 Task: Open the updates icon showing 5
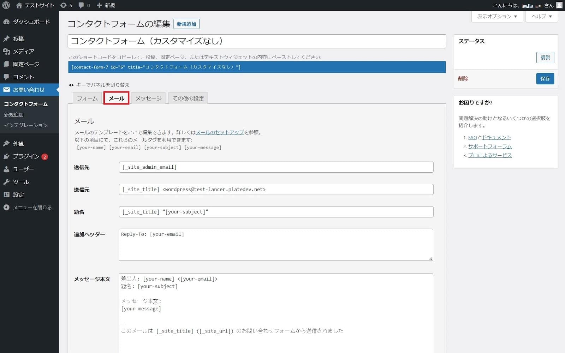click(x=66, y=5)
